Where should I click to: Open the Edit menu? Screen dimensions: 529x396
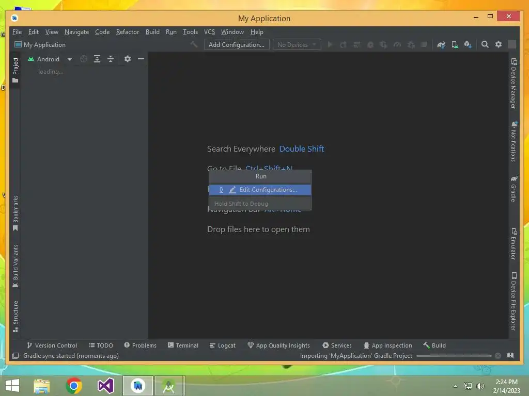(x=34, y=32)
